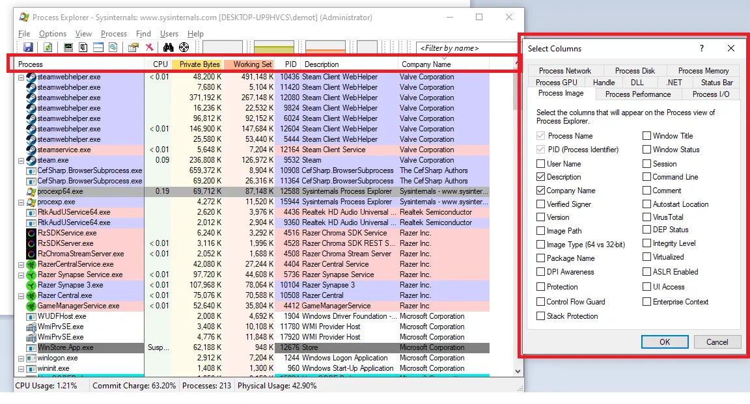750x404 pixels.
Task: Click OK in Select Columns dialog
Action: point(664,342)
